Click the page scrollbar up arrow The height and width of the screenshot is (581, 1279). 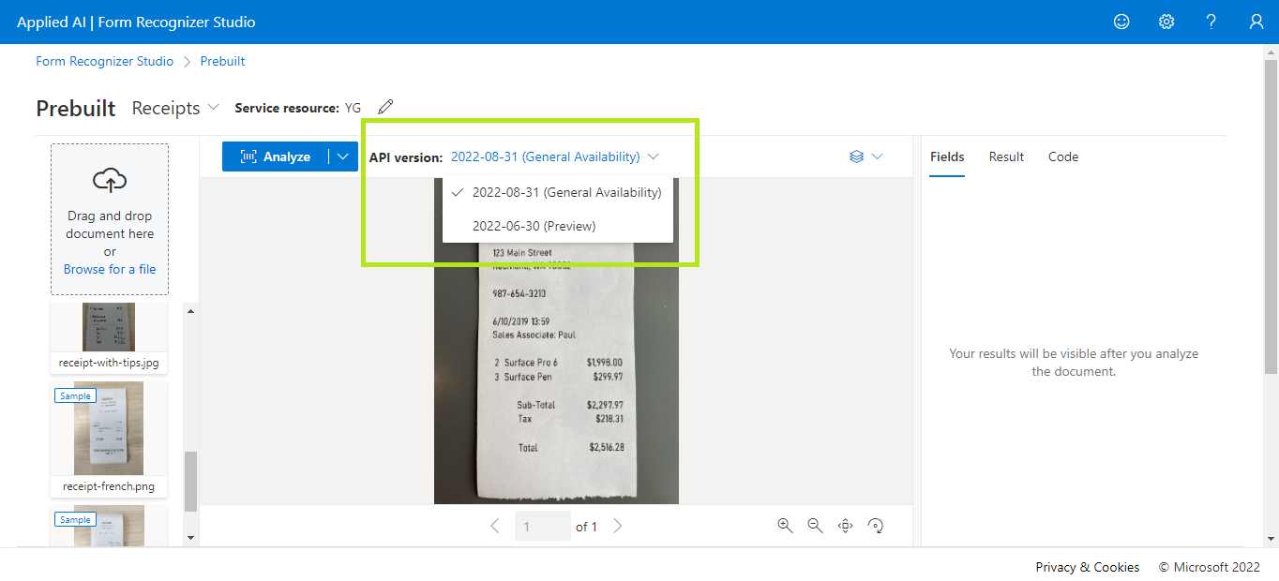(1271, 51)
